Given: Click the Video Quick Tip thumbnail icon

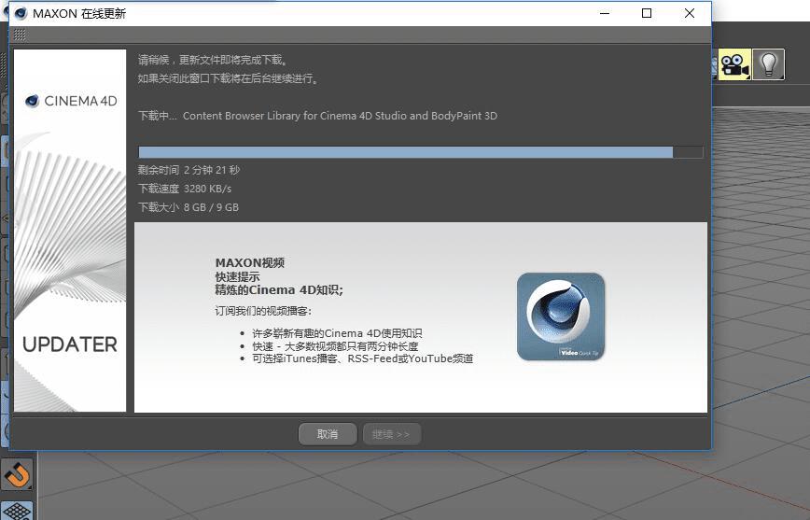Looking at the screenshot, I should (x=561, y=316).
